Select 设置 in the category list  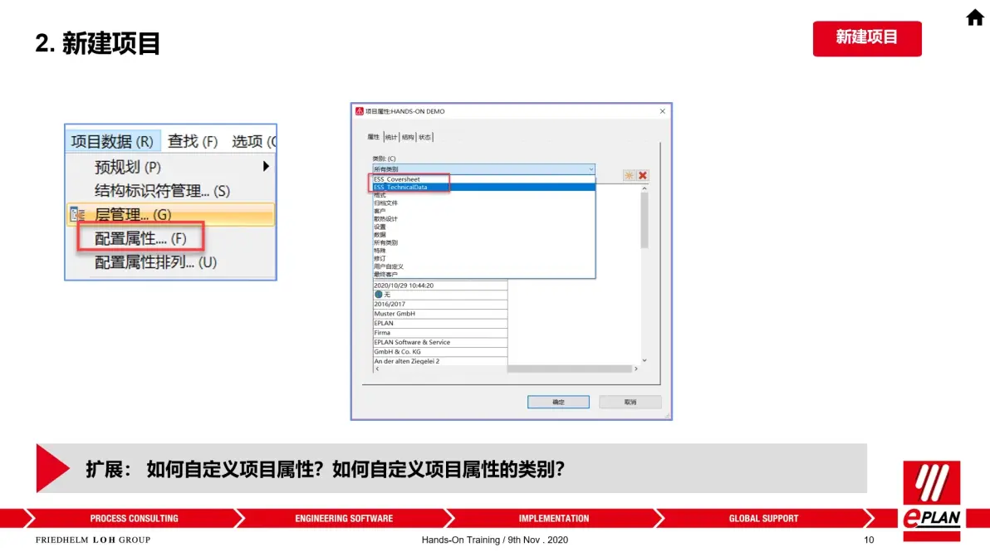pyautogui.click(x=483, y=227)
